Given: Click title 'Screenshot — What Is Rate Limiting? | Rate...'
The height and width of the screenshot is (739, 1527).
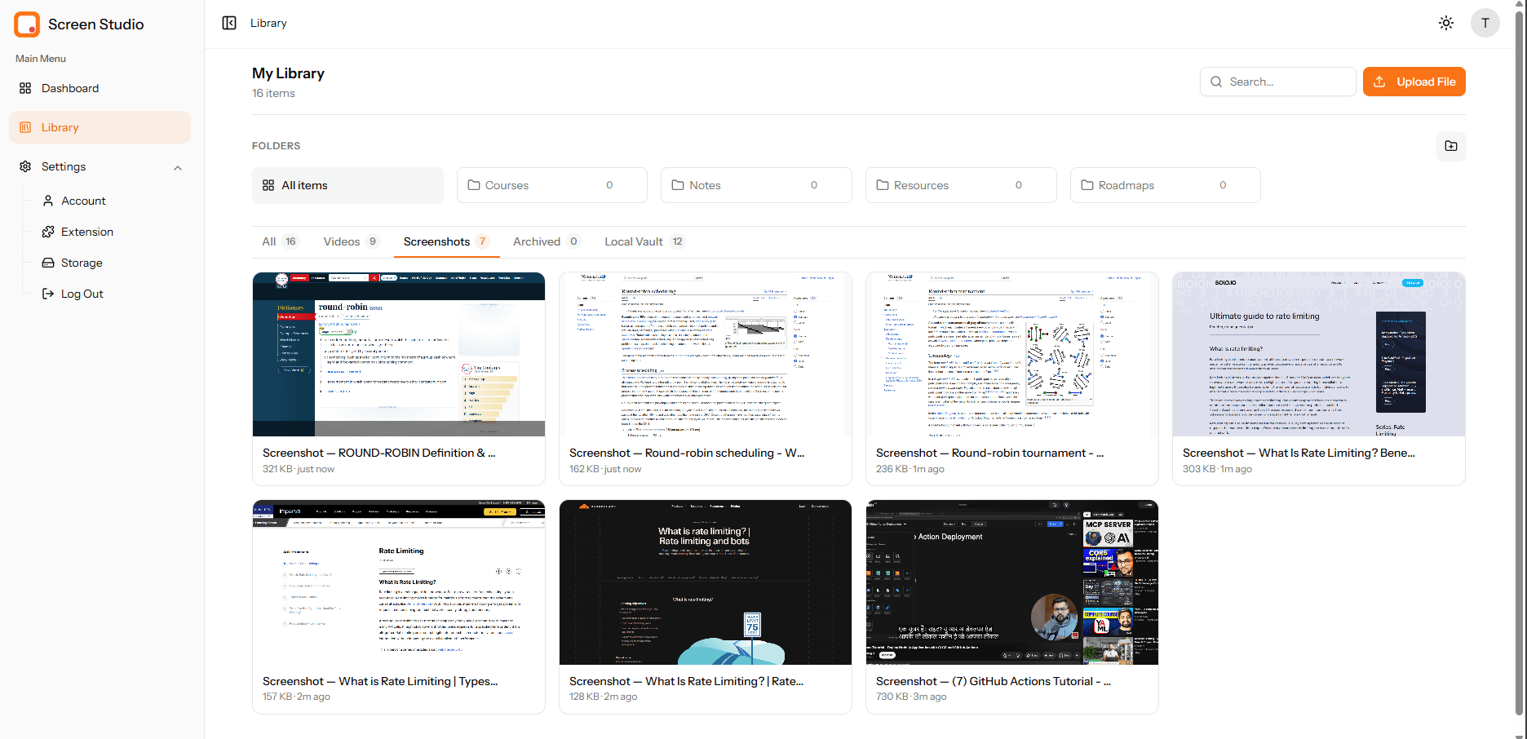Looking at the screenshot, I should tap(686, 681).
